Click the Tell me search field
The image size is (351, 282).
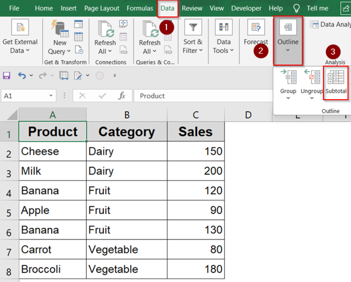tap(317, 8)
